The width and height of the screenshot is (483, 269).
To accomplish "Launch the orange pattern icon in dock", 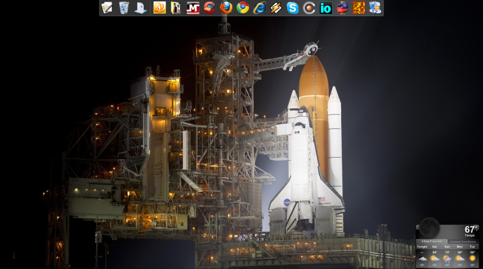I will coord(359,8).
